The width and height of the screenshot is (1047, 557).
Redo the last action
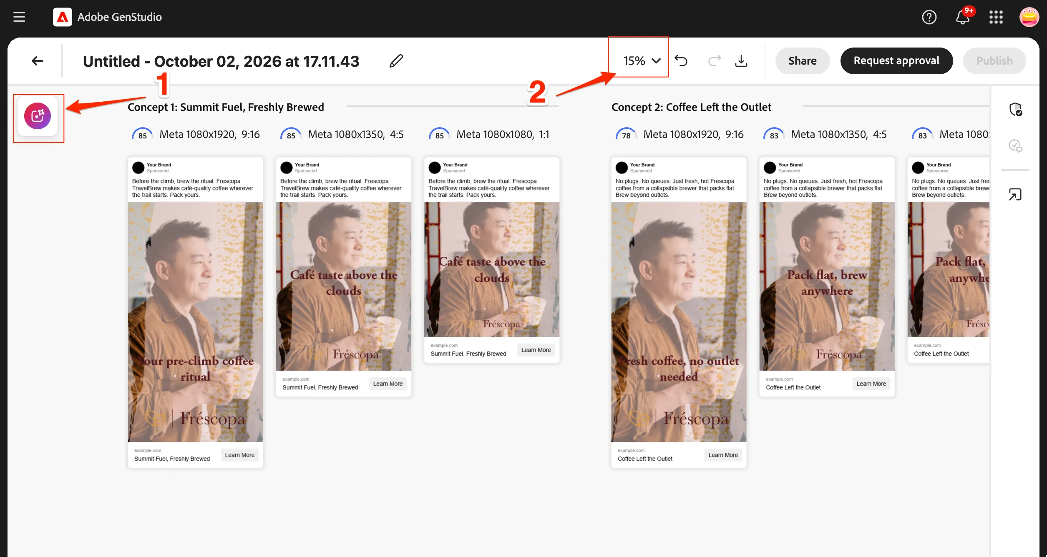[x=715, y=61]
